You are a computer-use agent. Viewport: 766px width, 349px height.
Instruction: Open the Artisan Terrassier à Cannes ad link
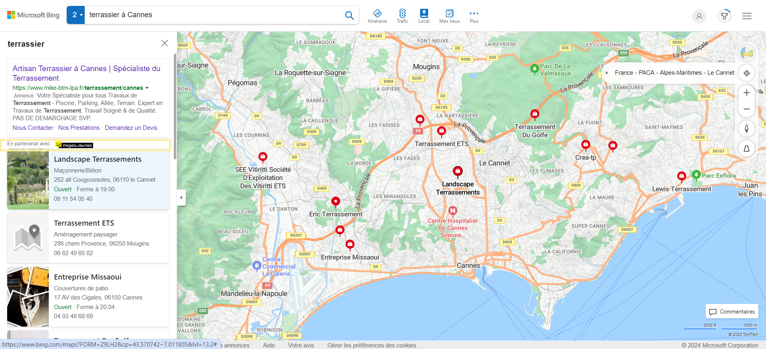click(86, 73)
